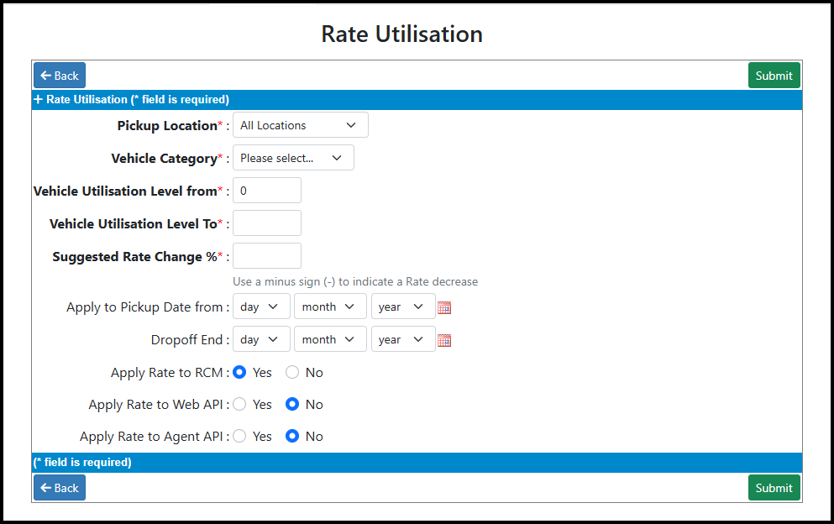Screen dimensions: 834x524
Task: Select Yes for Apply Rate to Agent API
Action: [240, 436]
